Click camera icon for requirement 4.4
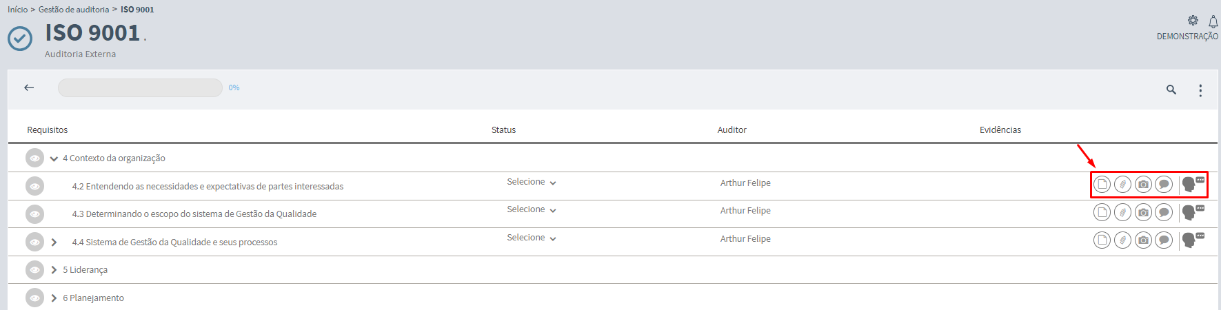This screenshot has height=310, width=1221. click(x=1143, y=240)
